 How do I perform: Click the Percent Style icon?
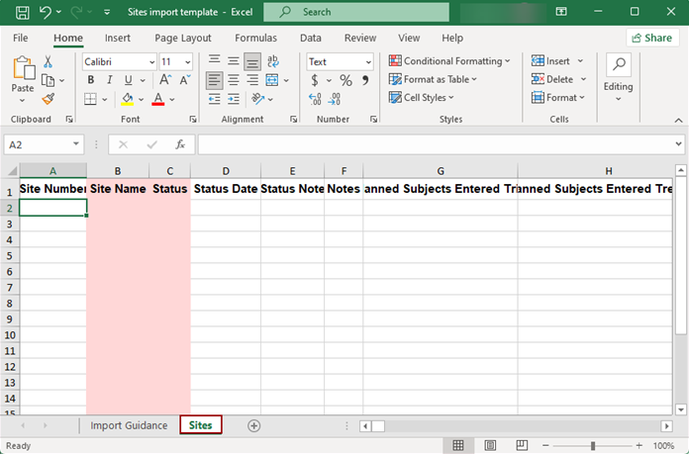point(345,80)
